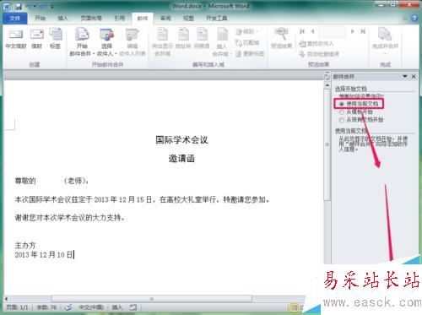Click the signature text 主办方

(x=25, y=246)
